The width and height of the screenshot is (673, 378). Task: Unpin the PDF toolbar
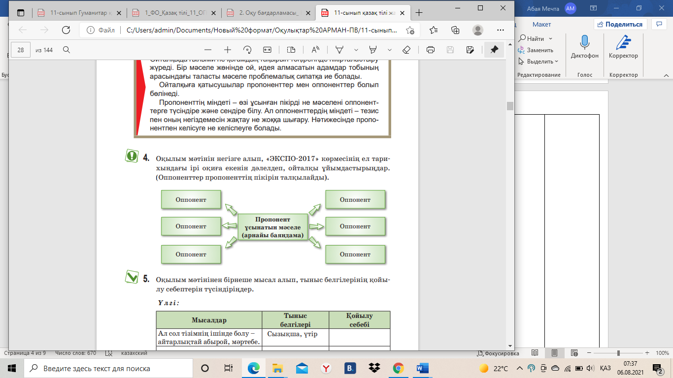point(494,50)
